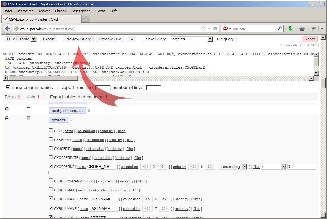Click the globe site identity icon
327x219 pixels.
coord(16,29)
